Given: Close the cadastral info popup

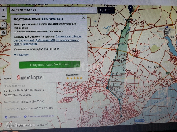Looking at the screenshot, I should pyautogui.click(x=84, y=18).
